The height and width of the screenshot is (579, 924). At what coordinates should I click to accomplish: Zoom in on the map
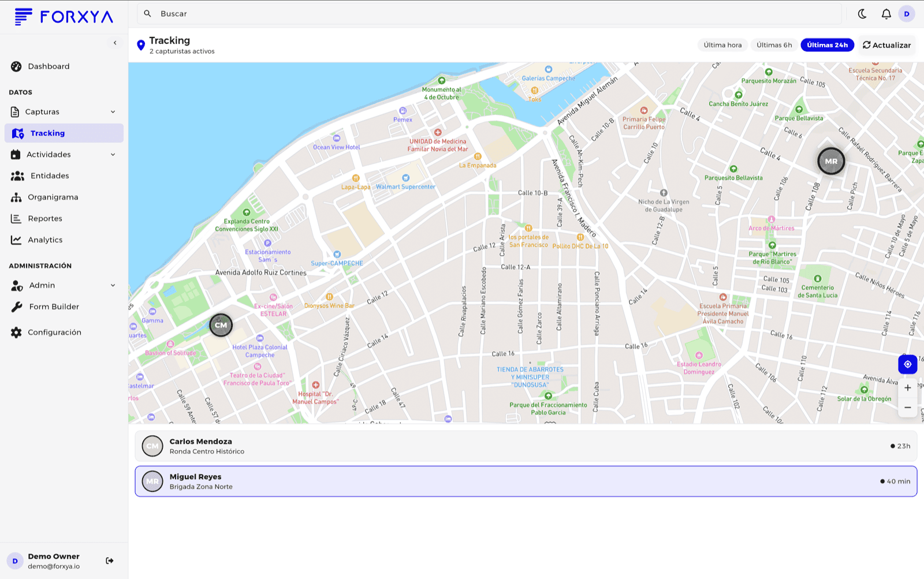coord(907,388)
